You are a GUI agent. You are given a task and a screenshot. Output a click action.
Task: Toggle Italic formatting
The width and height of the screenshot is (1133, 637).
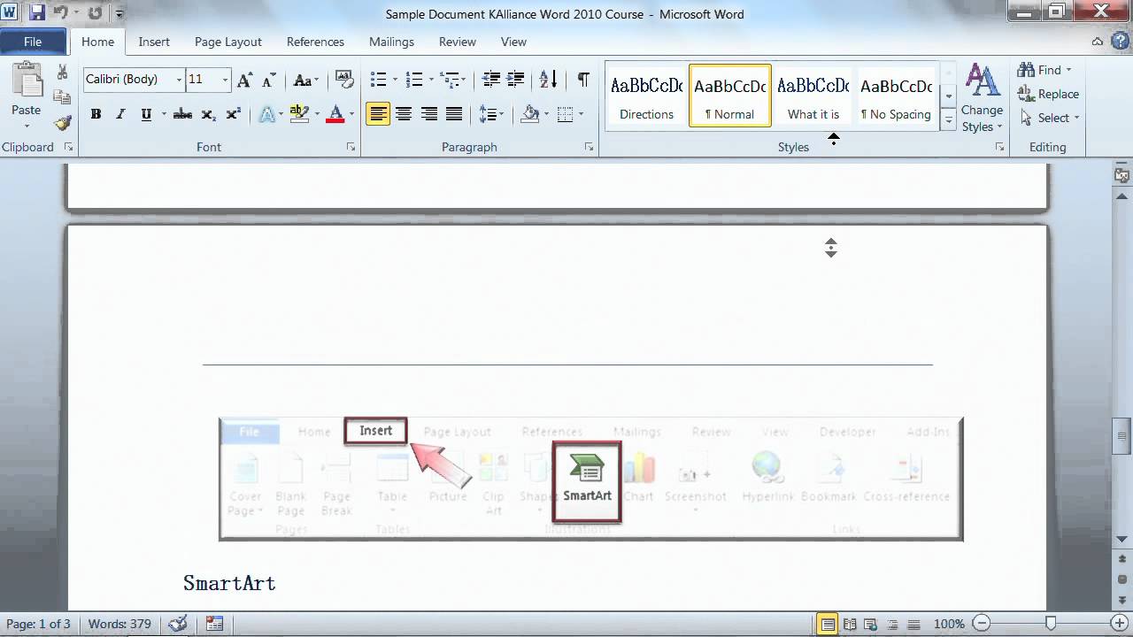[120, 114]
